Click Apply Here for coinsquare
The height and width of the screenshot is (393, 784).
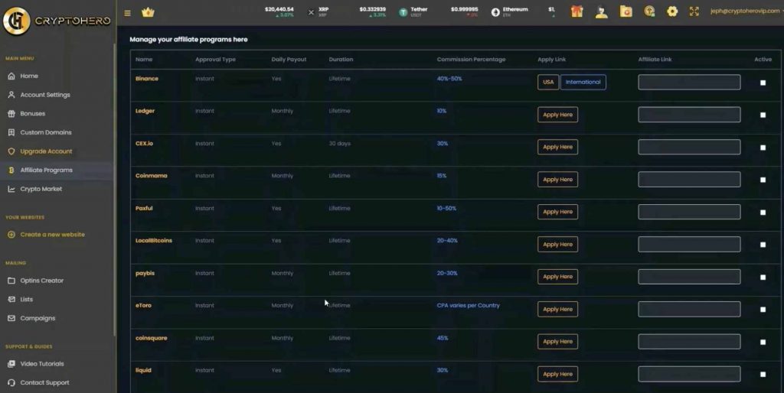click(557, 342)
